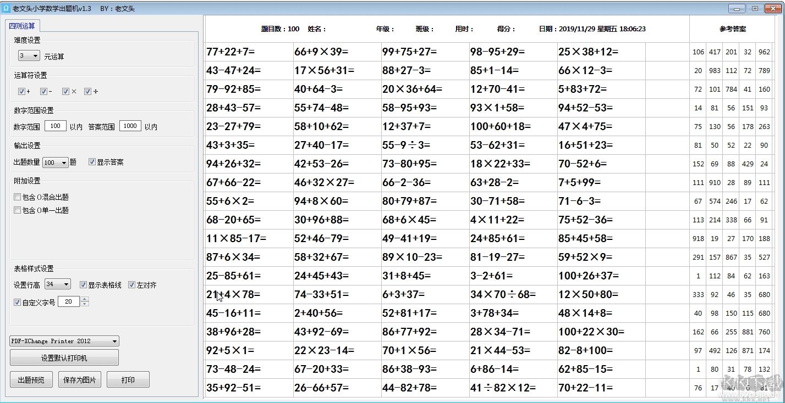The height and width of the screenshot is (403, 785).
Task: Click the 打印 button
Action: tap(128, 380)
